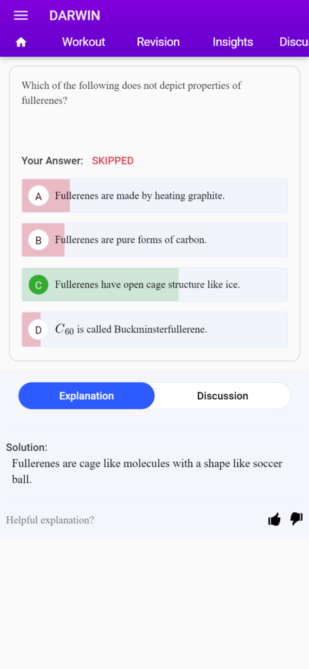The height and width of the screenshot is (669, 309).
Task: Open the Insights tab
Action: click(x=233, y=42)
